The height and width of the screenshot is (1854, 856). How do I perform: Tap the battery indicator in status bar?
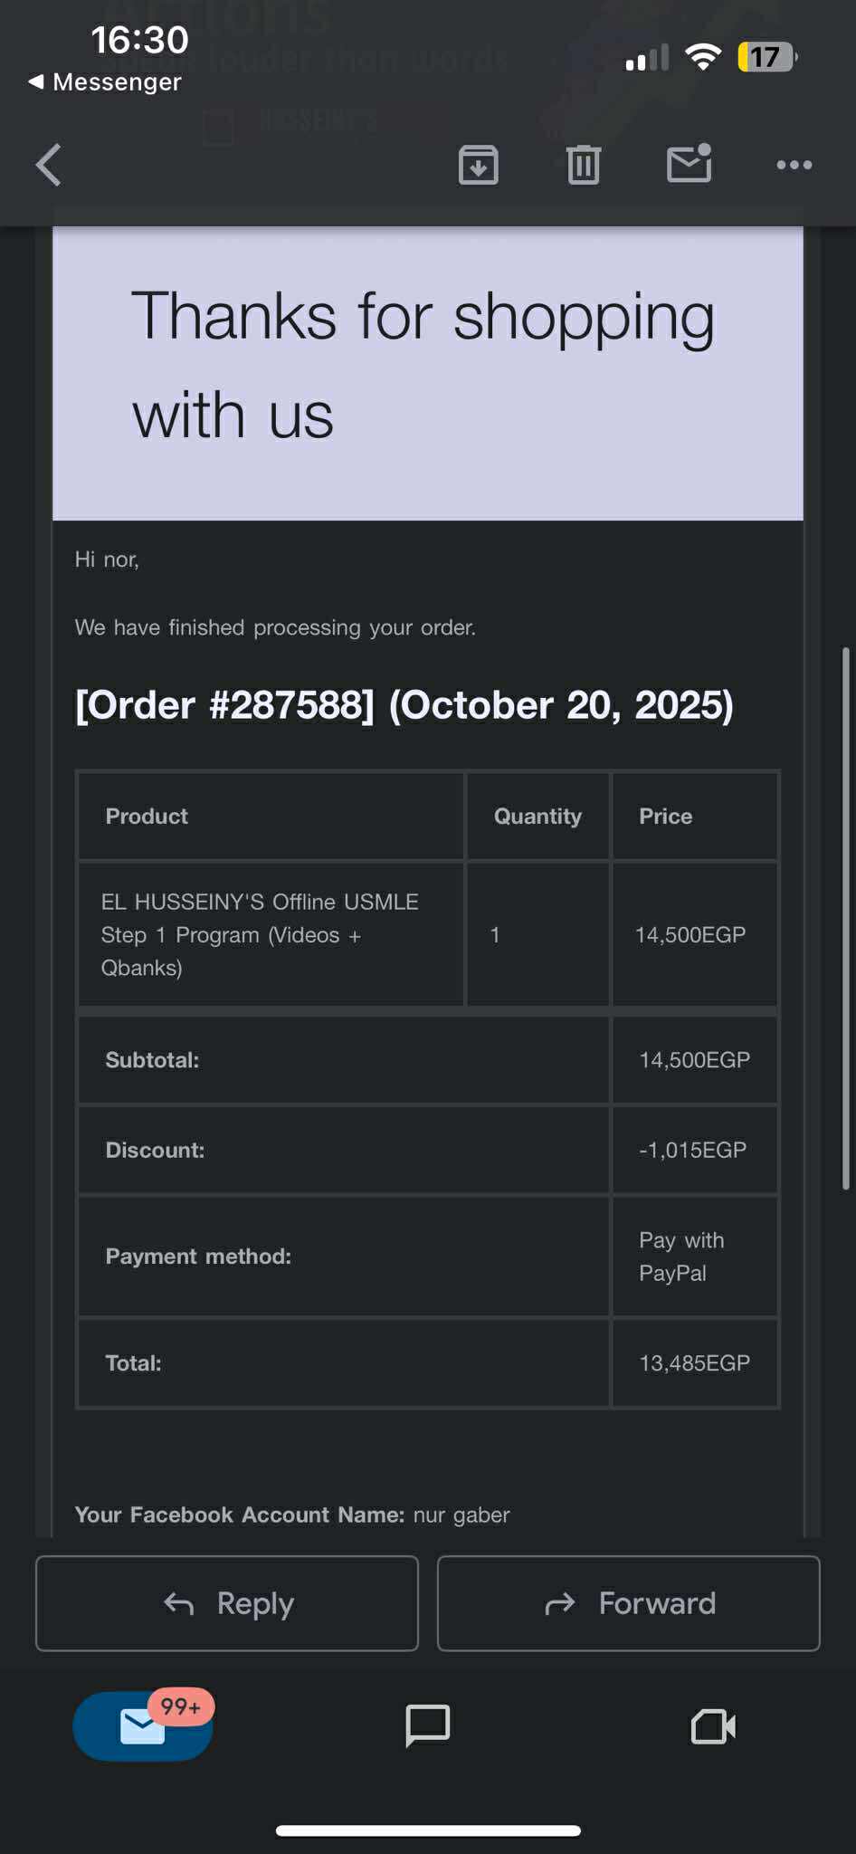[x=766, y=57]
